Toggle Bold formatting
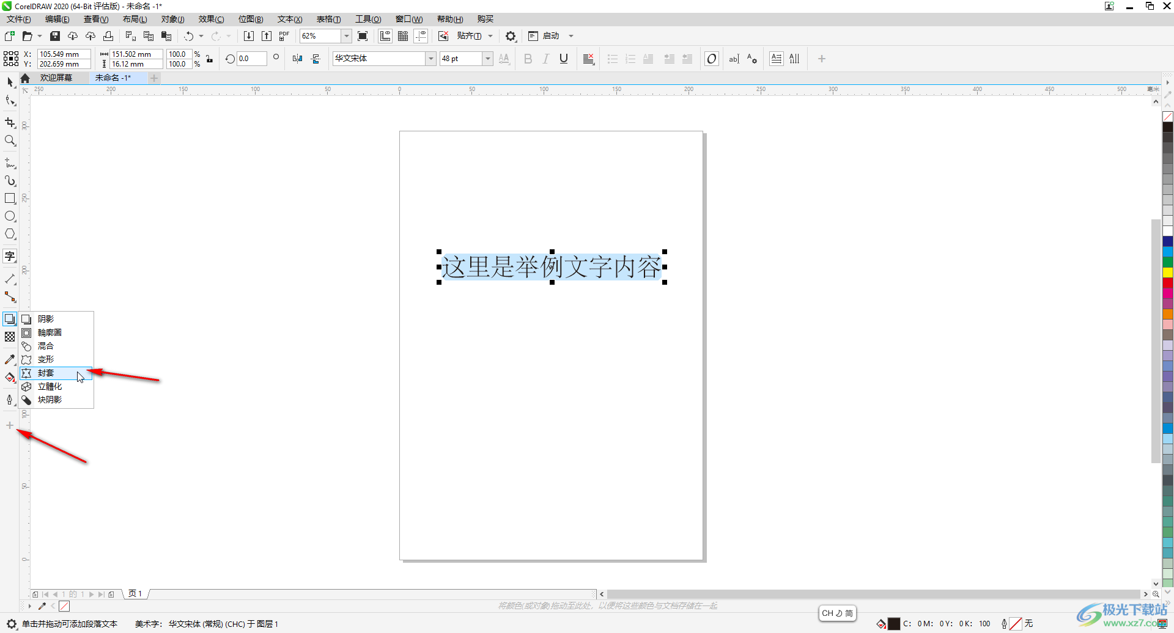1174x633 pixels. [x=528, y=59]
